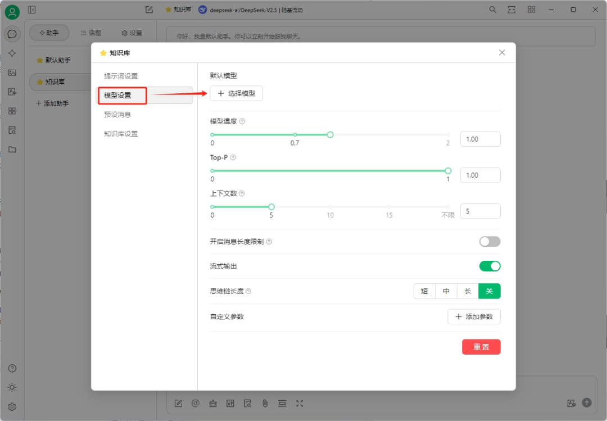Click the clear context lines icon
The width and height of the screenshot is (607, 421).
tap(282, 404)
